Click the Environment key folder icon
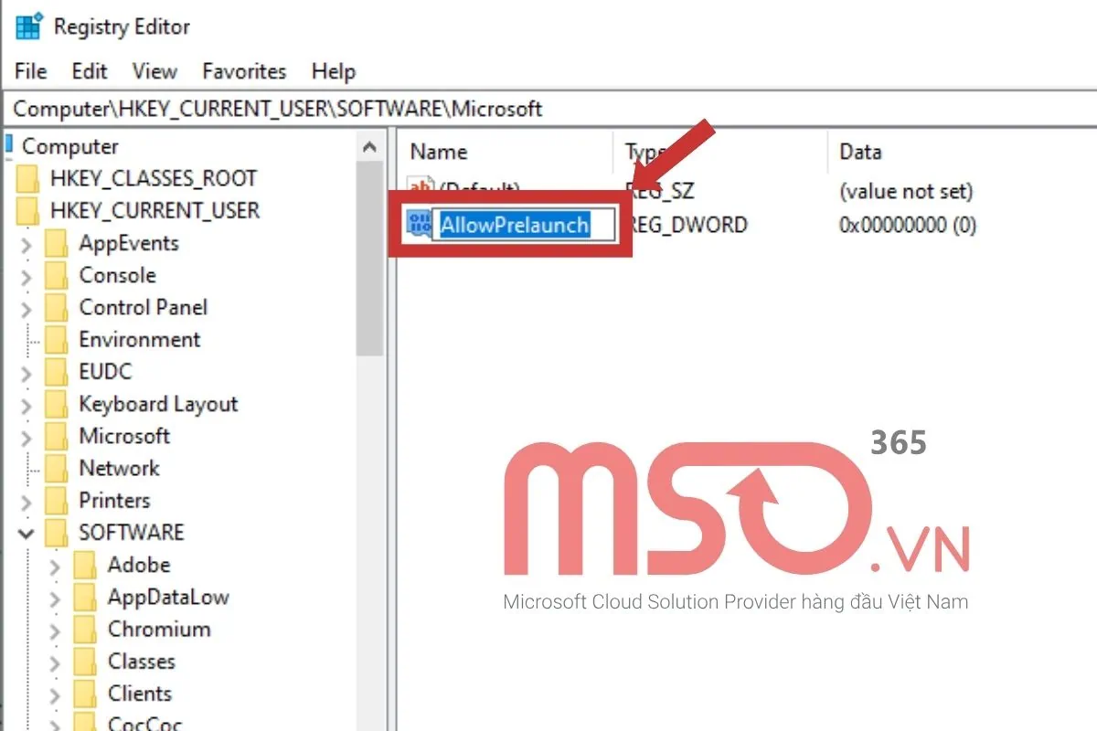1097x731 pixels. point(57,340)
